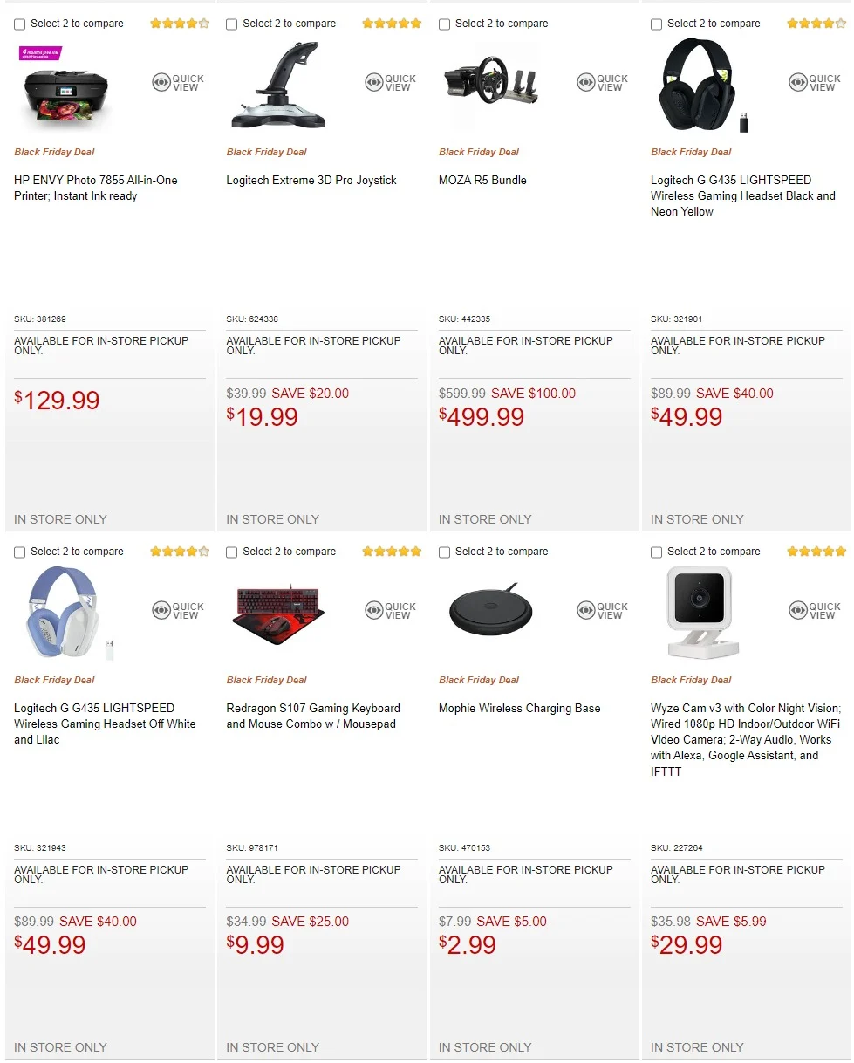Select Redragon S107 combo for comparison

coord(232,552)
